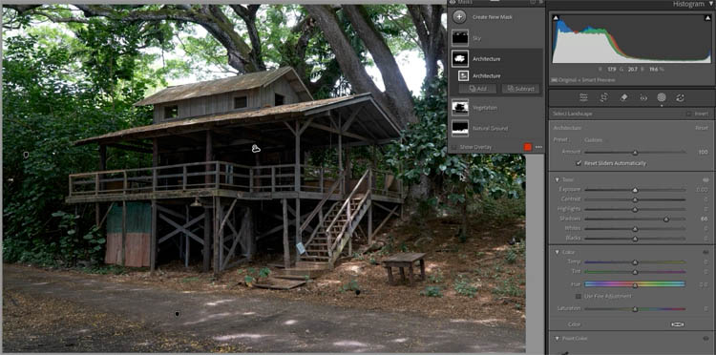
Task: Select the top-level Architecture mask thumbnail
Action: 460,58
